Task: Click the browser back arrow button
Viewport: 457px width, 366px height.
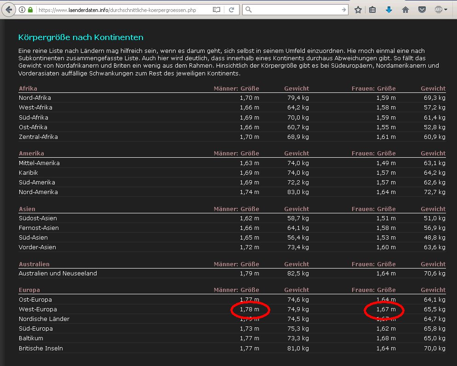Action: click(8, 10)
